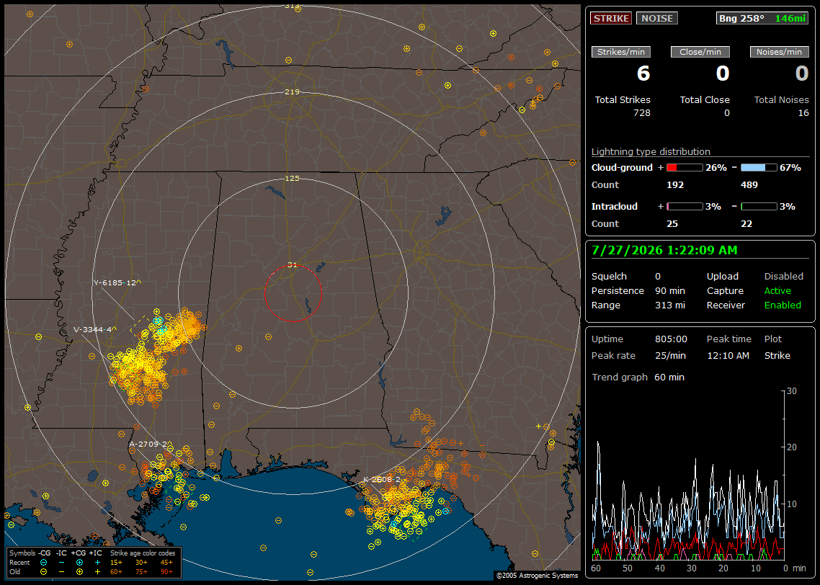Click the Old +CG yellow legend symbol
The height and width of the screenshot is (585, 820).
pos(79,572)
